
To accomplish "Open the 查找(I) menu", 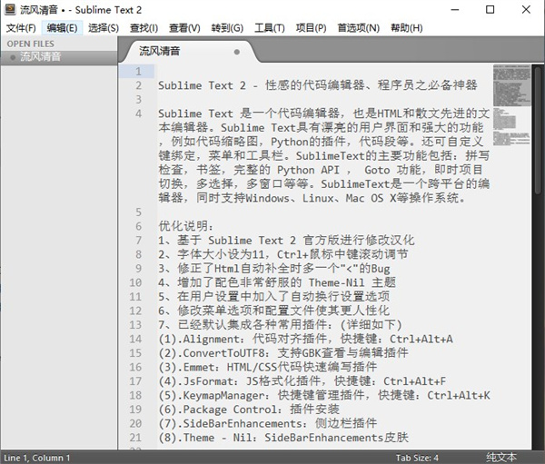I will point(144,28).
